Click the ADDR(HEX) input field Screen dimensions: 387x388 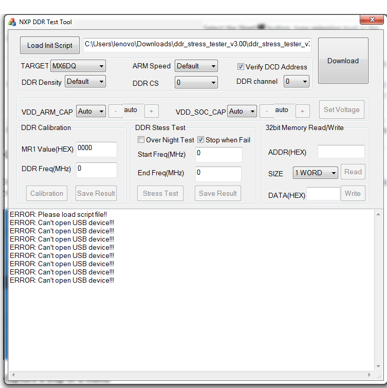click(341, 152)
